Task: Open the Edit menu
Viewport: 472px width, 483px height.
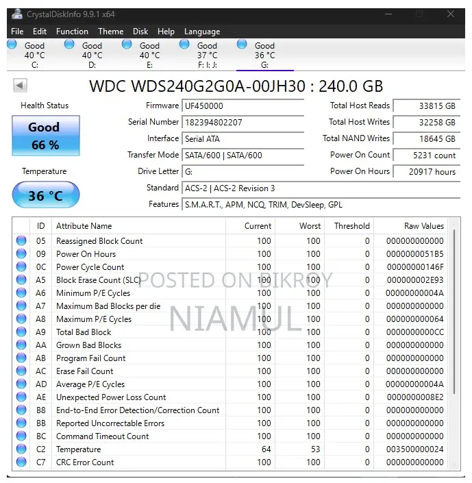Action: [x=40, y=32]
